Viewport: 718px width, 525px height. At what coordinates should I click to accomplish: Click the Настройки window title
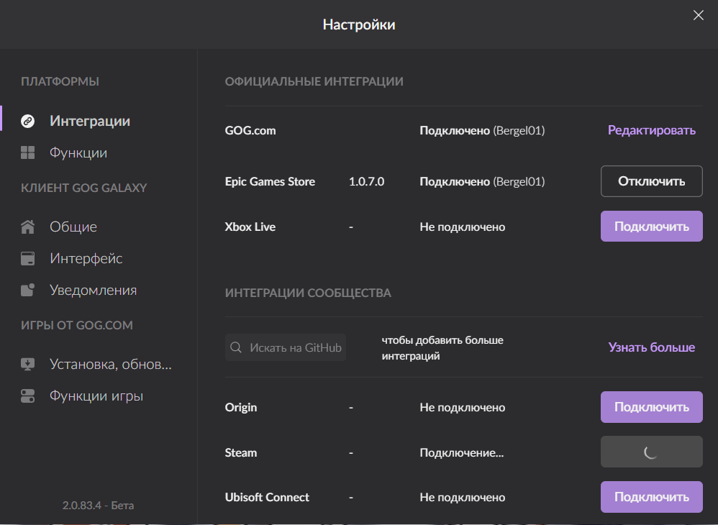[x=359, y=24]
